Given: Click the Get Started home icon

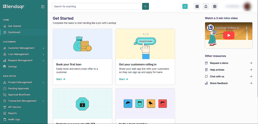Looking at the screenshot, I should [5, 26].
